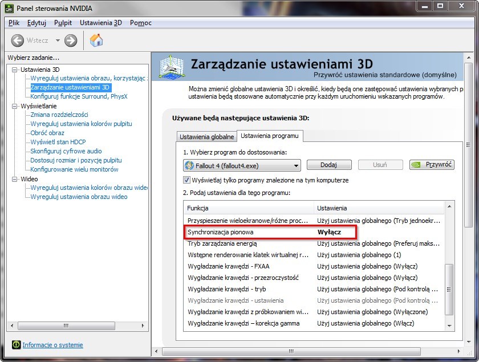Click the settings list scrollbar thumb
479x362 pixels.
coord(449,289)
